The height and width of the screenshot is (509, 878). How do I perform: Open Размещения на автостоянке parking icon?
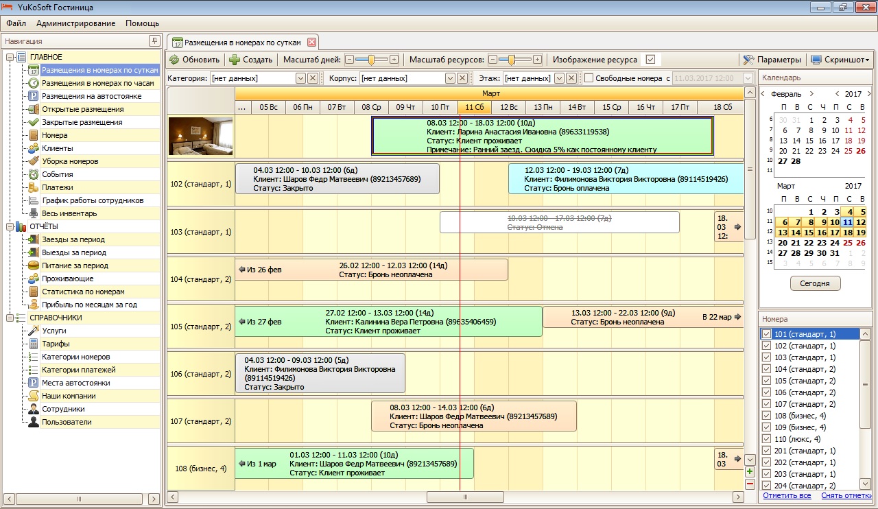point(33,96)
